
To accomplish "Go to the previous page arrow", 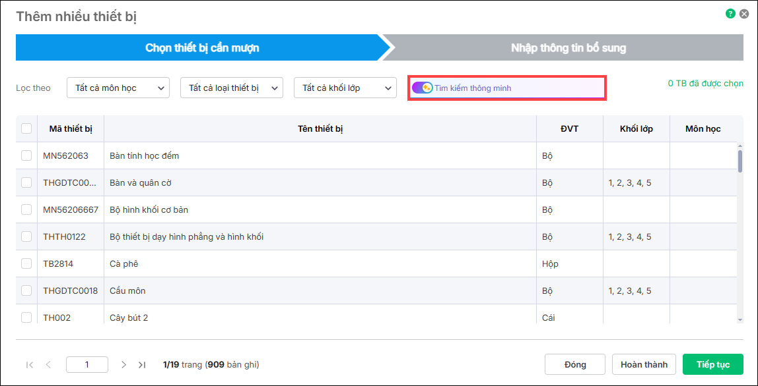I will pyautogui.click(x=48, y=364).
